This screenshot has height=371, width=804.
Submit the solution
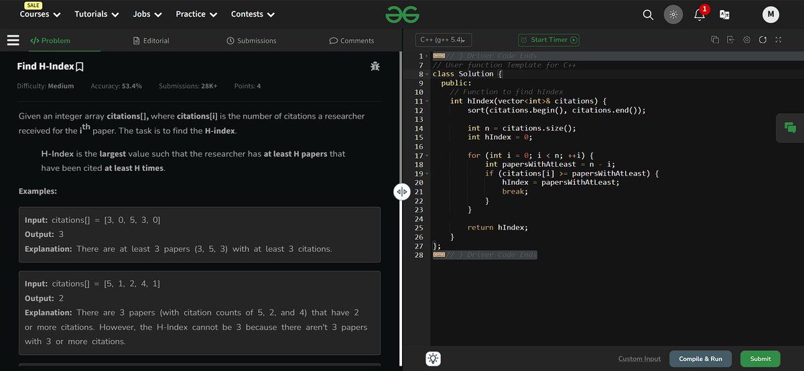(x=760, y=359)
